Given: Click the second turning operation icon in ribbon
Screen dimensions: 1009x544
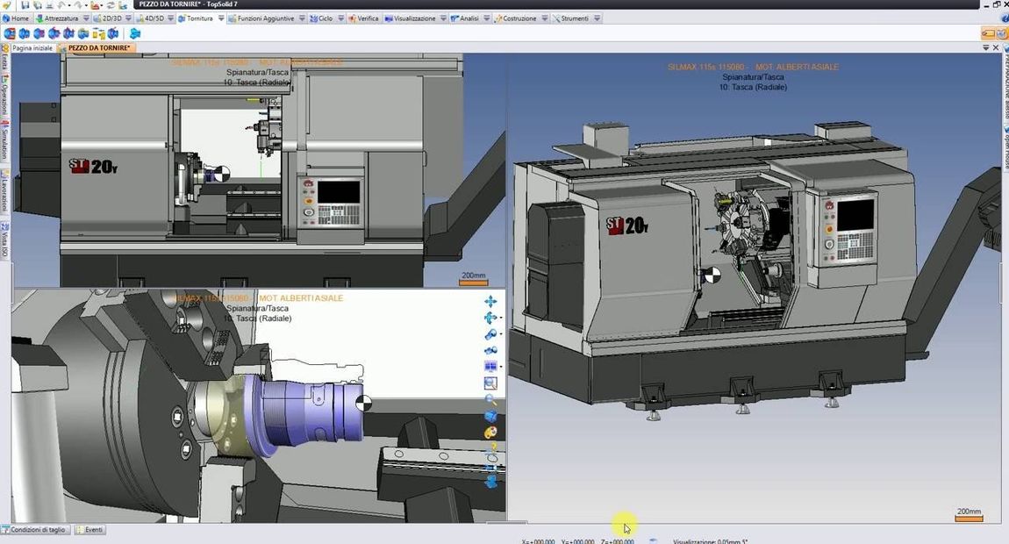Looking at the screenshot, I should click(x=25, y=33).
